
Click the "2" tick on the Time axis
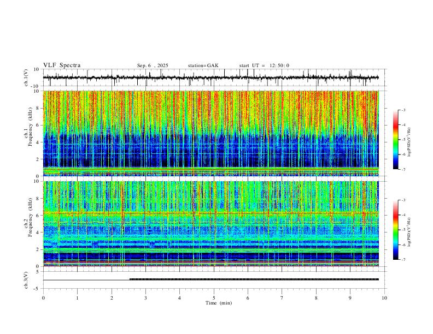pos(112,298)
